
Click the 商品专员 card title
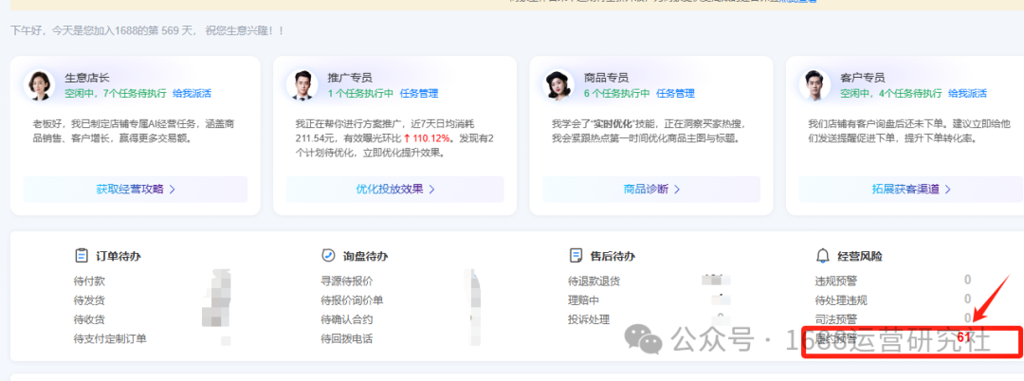pyautogui.click(x=606, y=78)
